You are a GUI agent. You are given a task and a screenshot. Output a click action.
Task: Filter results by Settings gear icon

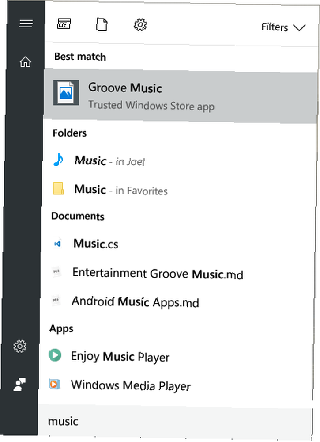tap(140, 25)
